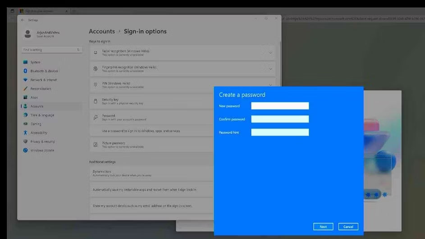425x239 pixels.
Task: Select the browser tab behind Settings
Action: (43, 11)
